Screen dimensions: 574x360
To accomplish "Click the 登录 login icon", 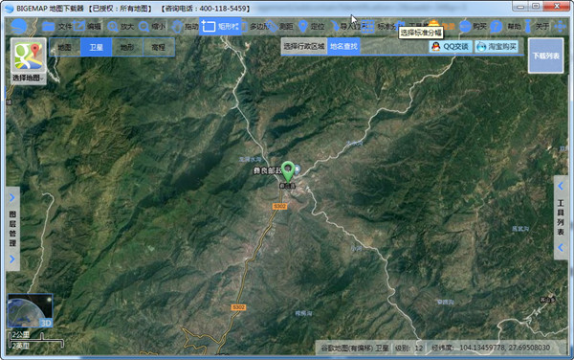I will [434, 24].
